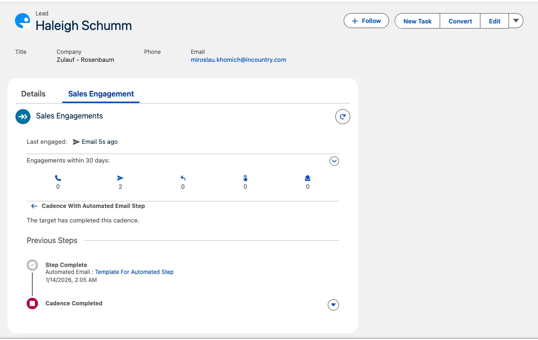Open the more actions dropdown beside Edit
The width and height of the screenshot is (538, 340).
(516, 21)
